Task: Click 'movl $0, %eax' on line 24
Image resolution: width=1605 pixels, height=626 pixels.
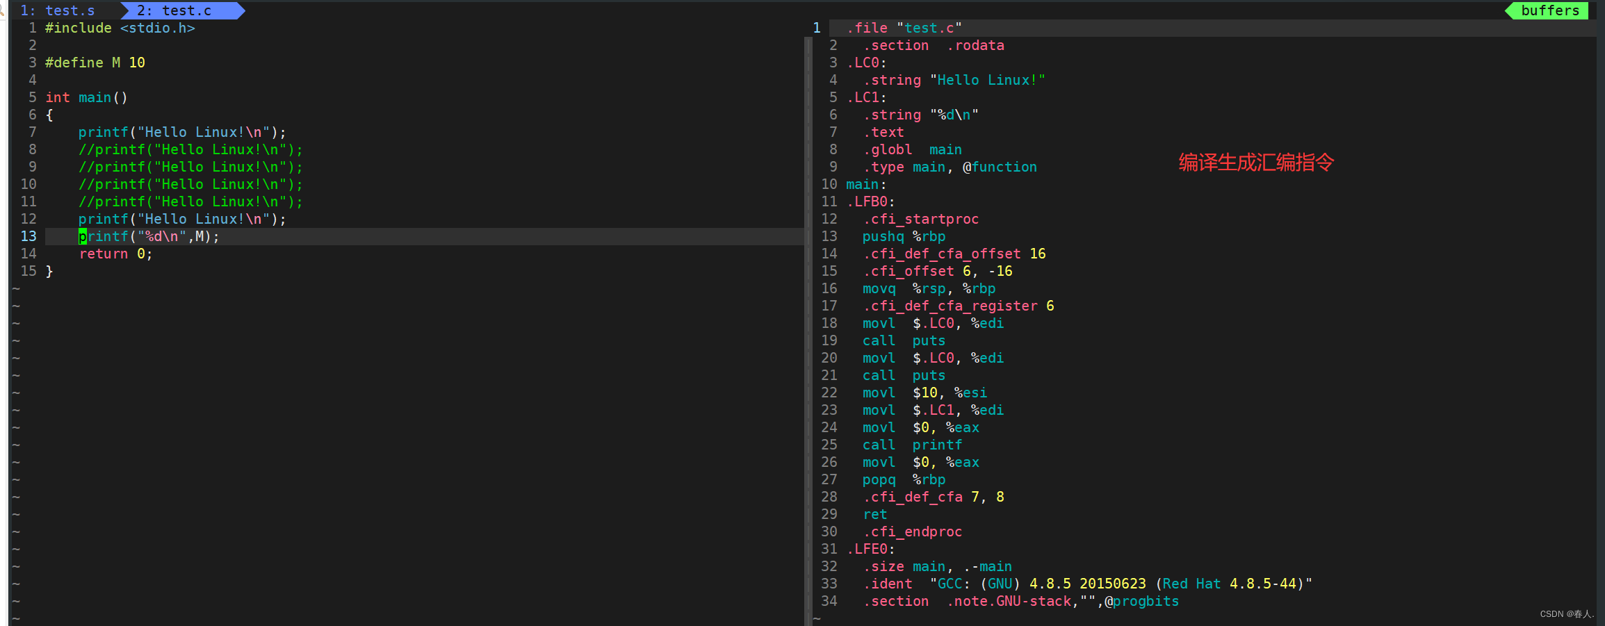Action: pyautogui.click(x=921, y=427)
